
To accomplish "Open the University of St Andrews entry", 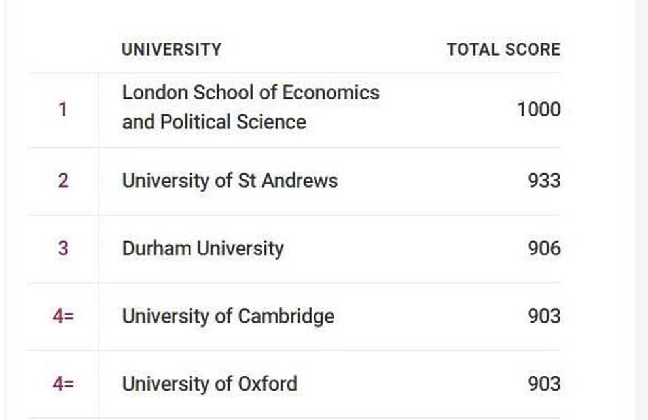I will click(x=230, y=180).
